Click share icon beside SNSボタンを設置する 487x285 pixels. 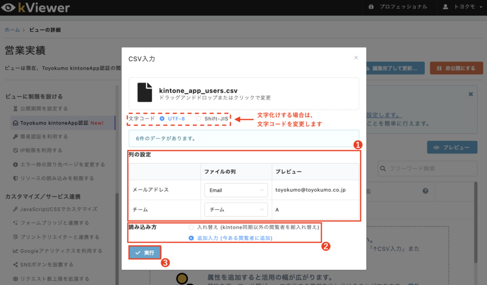15,265
